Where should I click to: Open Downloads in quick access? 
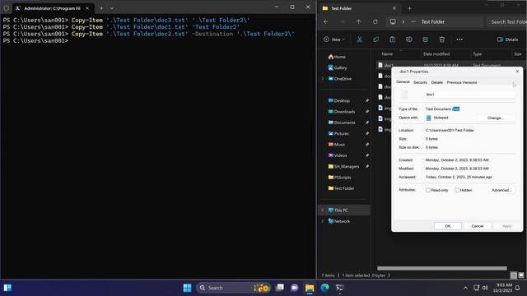pos(342,112)
